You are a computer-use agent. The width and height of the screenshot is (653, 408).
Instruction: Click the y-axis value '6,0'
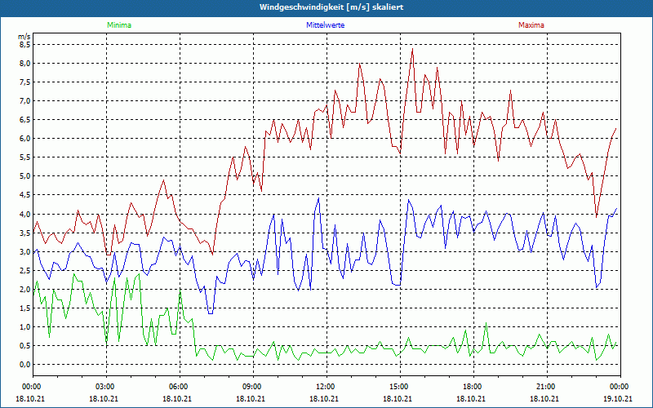[x=25, y=138]
